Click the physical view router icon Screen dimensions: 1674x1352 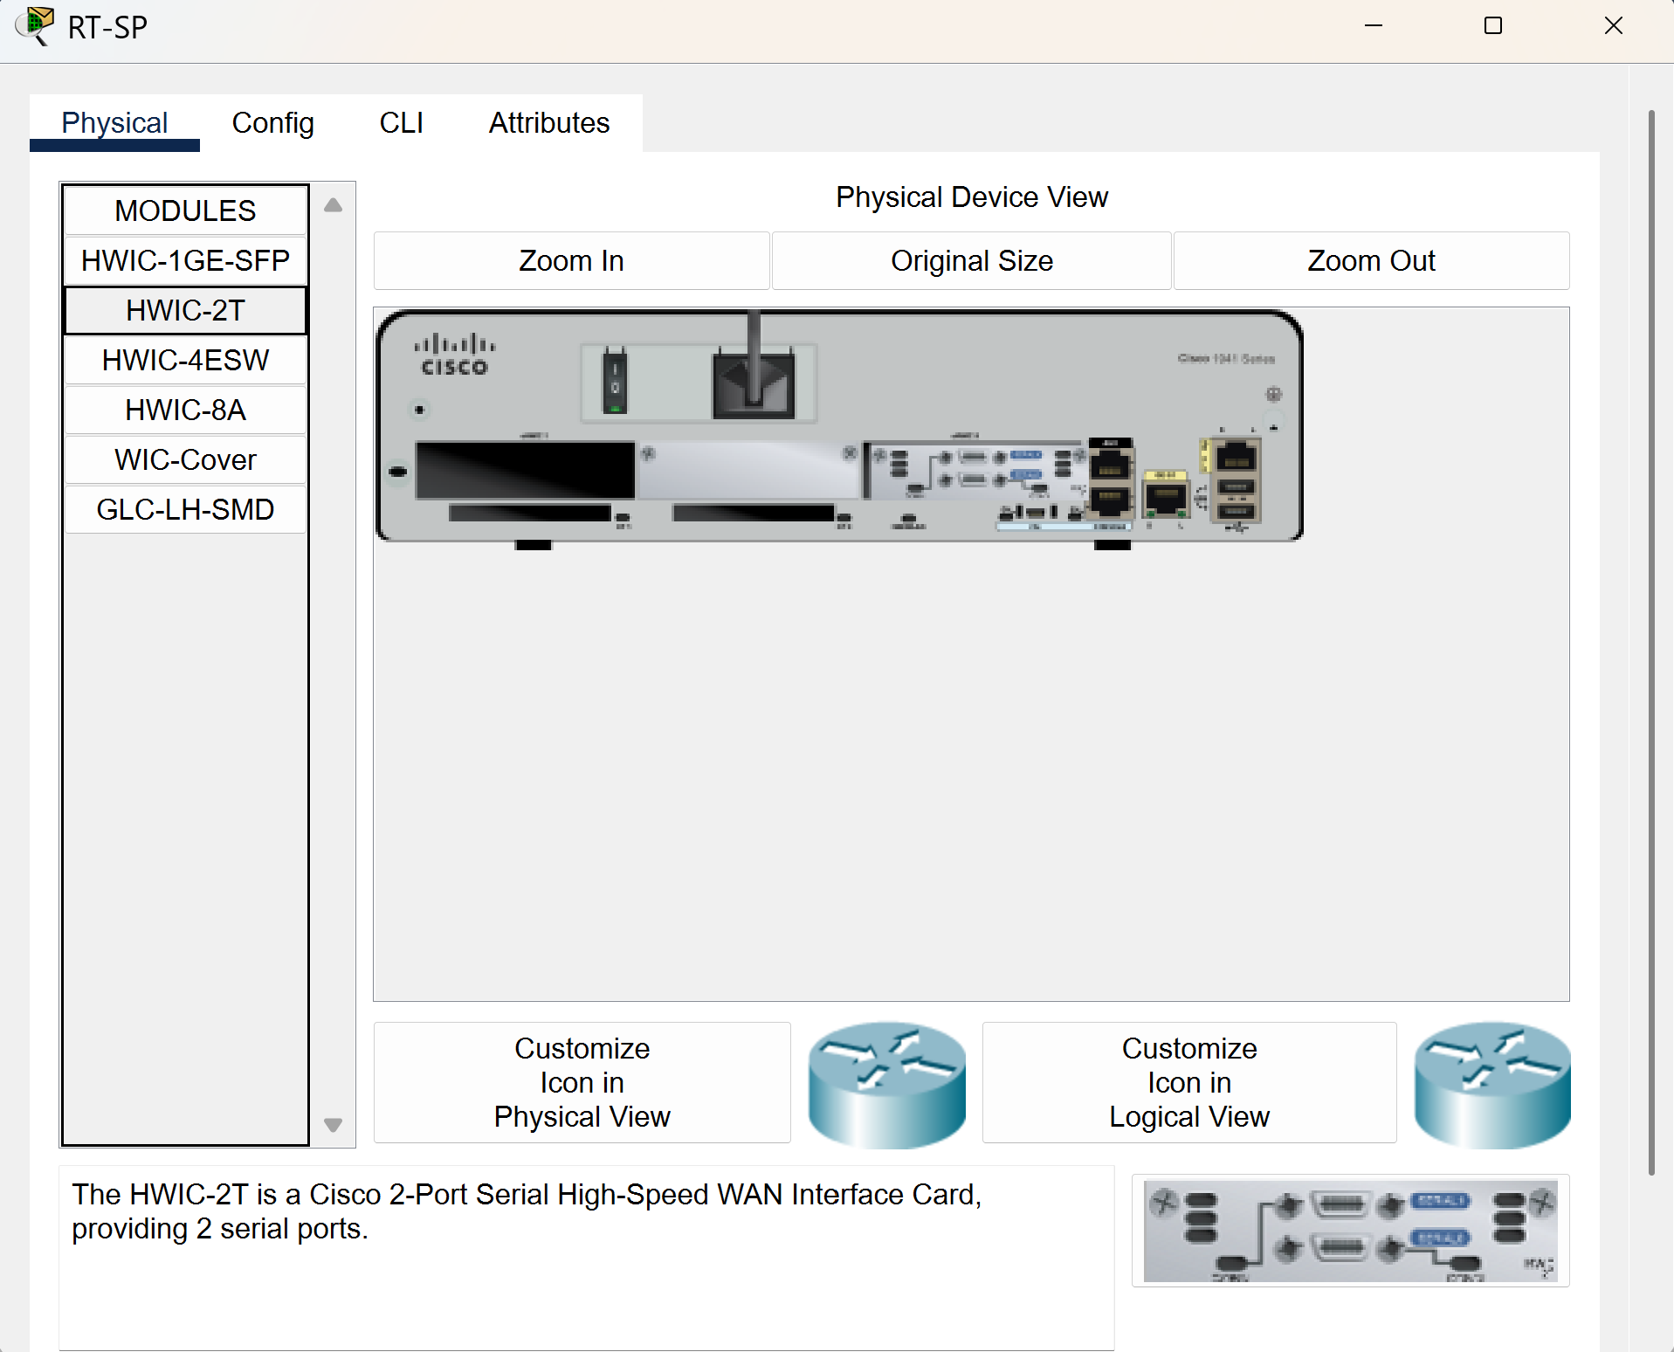click(886, 1085)
